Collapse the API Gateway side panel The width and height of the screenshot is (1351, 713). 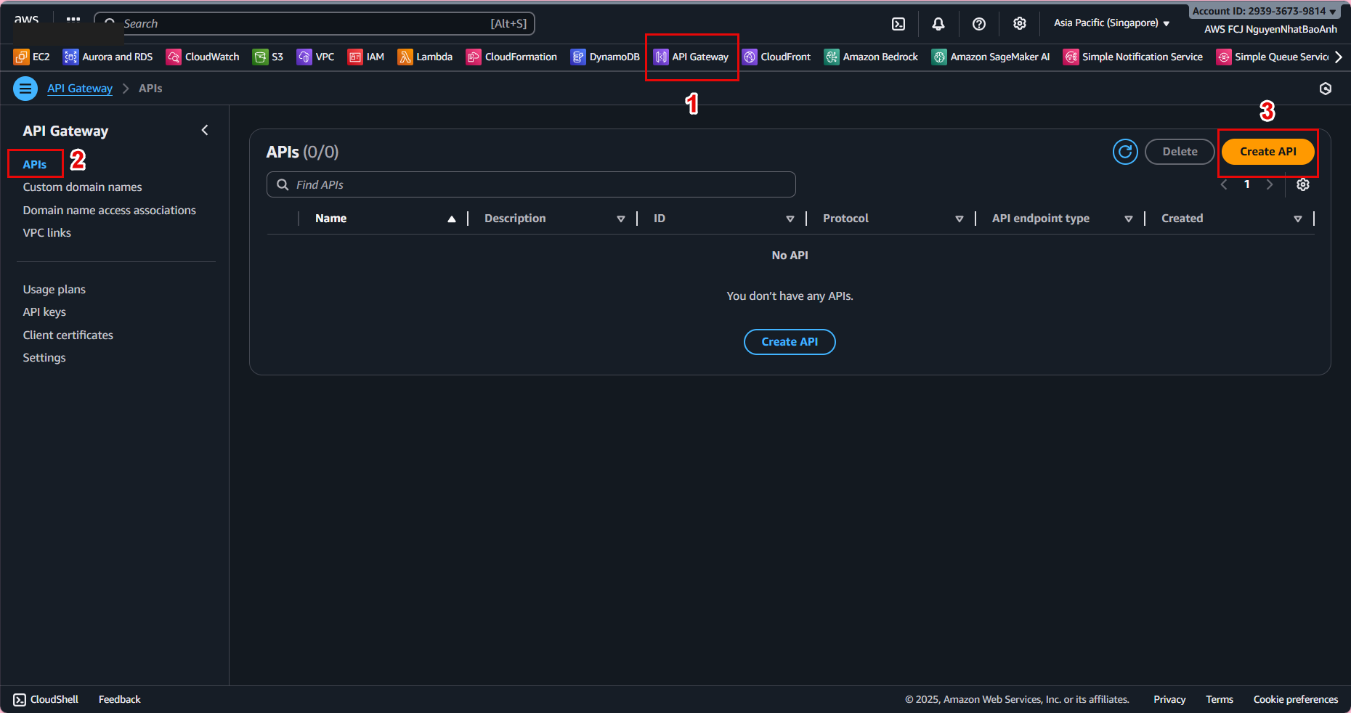pyautogui.click(x=205, y=130)
